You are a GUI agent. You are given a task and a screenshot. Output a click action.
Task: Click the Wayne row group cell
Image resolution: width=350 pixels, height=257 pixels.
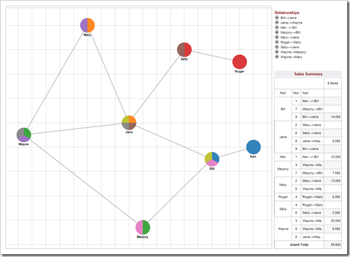[x=283, y=229]
